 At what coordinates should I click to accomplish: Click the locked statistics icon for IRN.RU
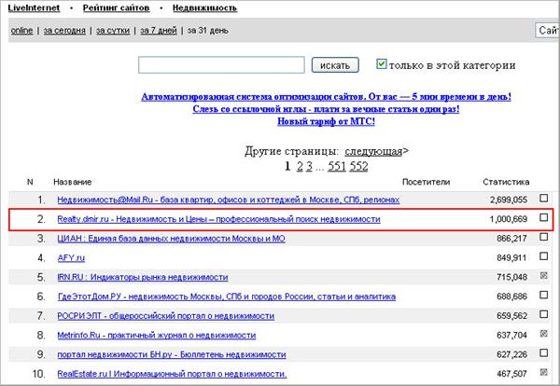(543, 275)
